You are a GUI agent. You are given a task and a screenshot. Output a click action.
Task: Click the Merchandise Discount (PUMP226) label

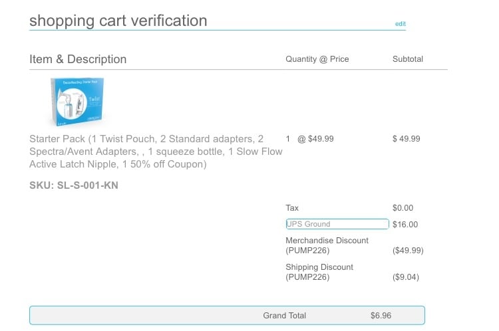[x=327, y=245]
